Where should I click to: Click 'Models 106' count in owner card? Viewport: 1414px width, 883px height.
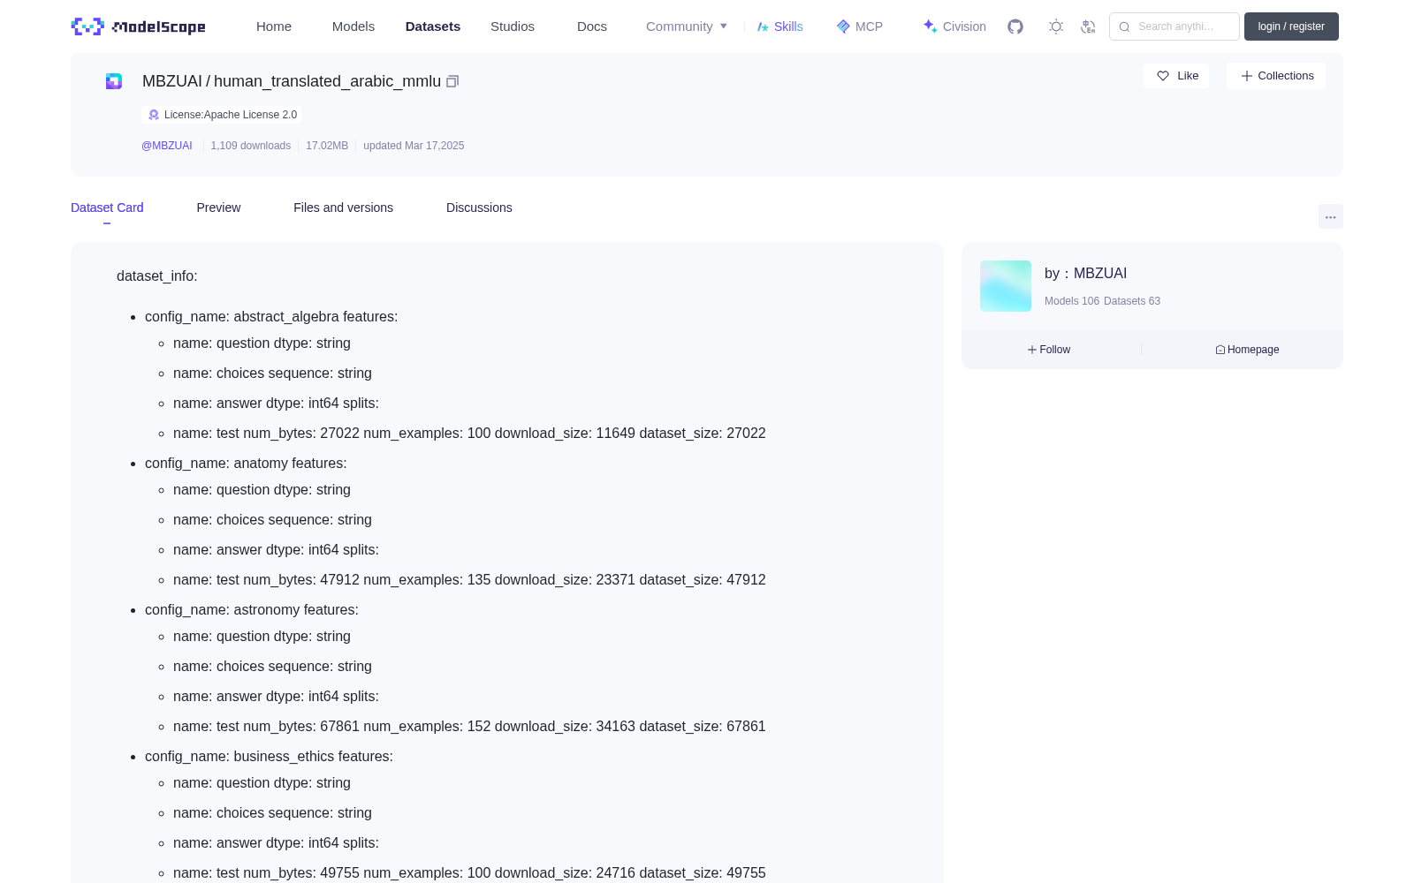point(1072,301)
